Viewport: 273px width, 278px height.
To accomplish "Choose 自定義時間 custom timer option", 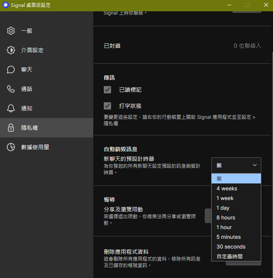I will tap(236, 256).
